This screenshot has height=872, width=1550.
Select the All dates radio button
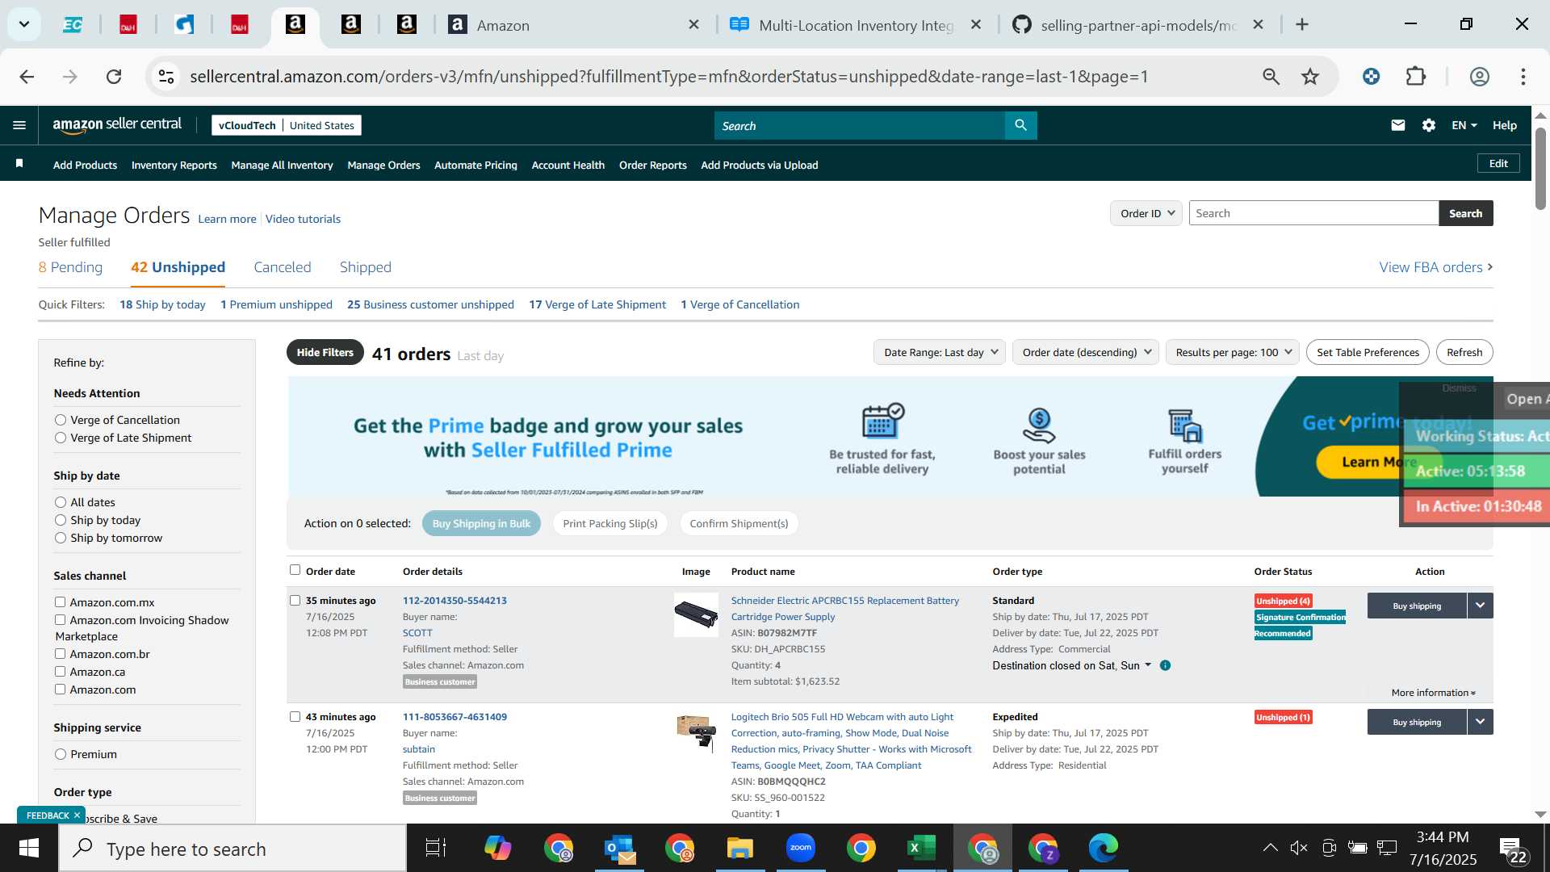tap(61, 502)
